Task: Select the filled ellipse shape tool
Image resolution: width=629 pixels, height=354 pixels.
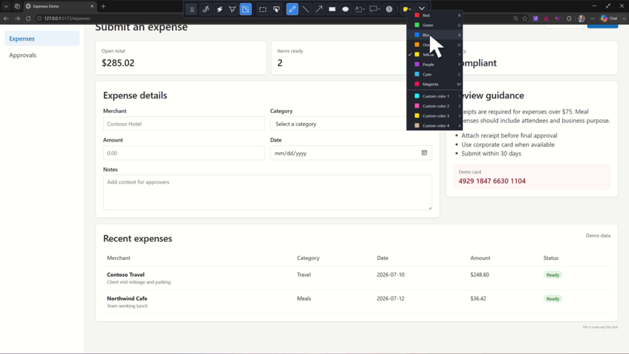Action: coord(345,9)
